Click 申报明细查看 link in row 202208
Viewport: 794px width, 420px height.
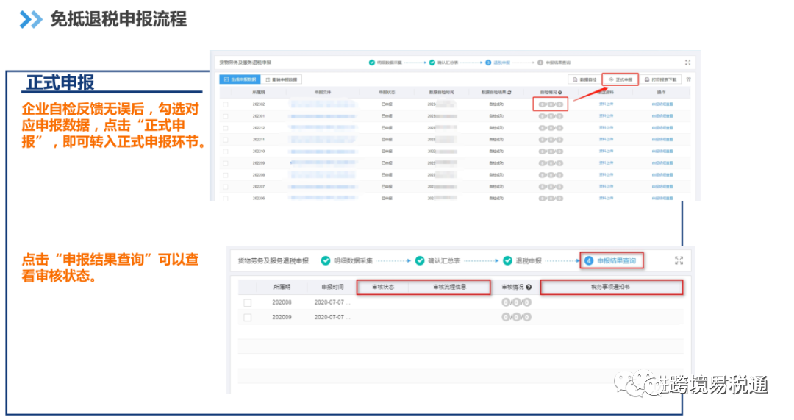pyautogui.click(x=662, y=175)
